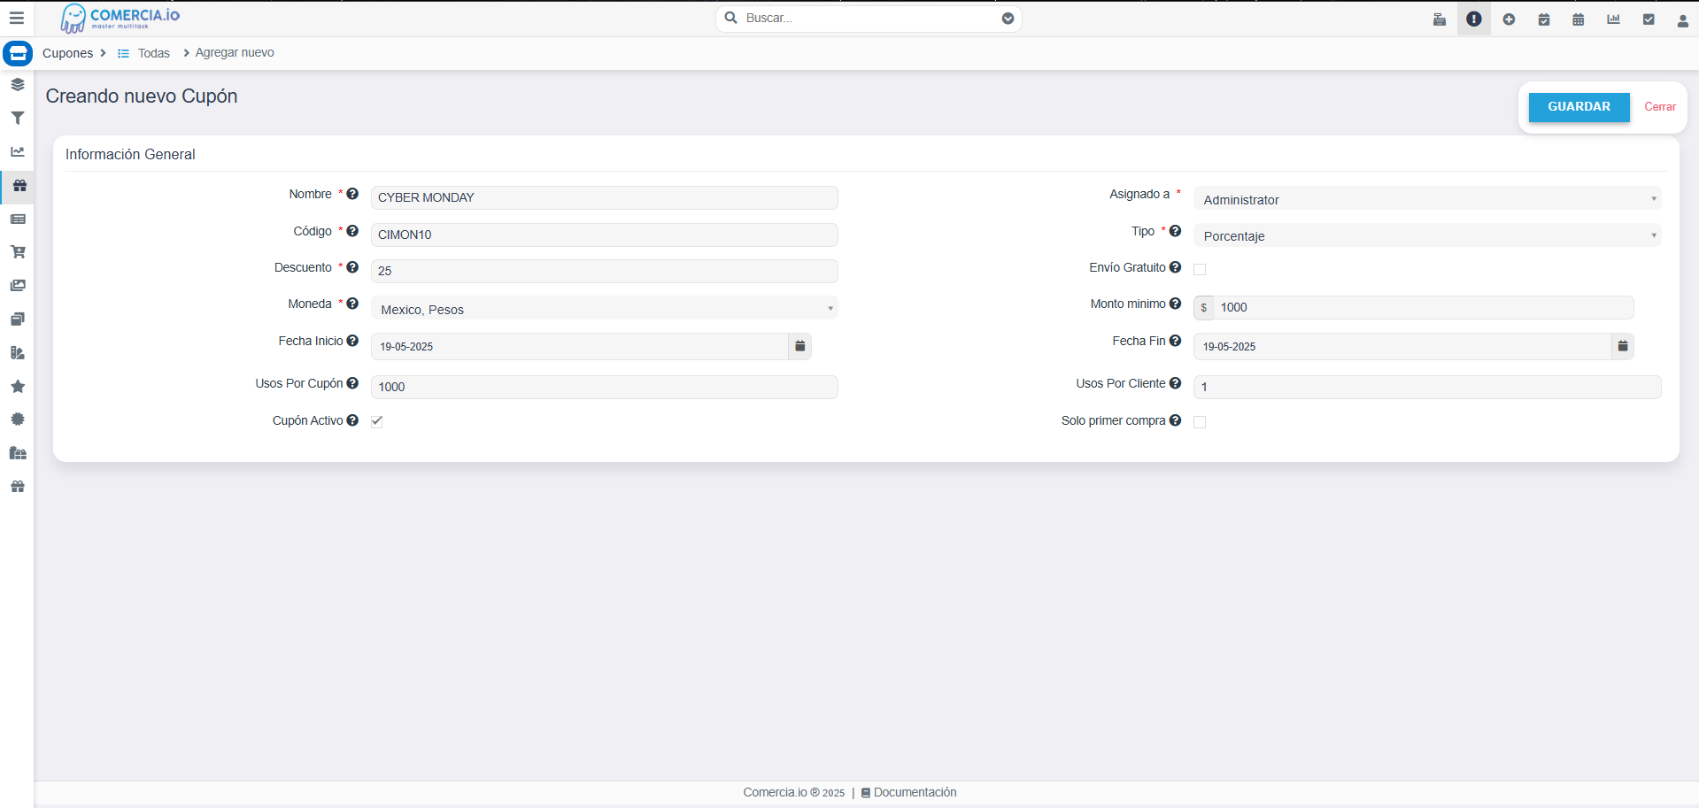Select the highlighted gift coupons sidebar icon
This screenshot has height=808, width=1699.
coord(19,185)
